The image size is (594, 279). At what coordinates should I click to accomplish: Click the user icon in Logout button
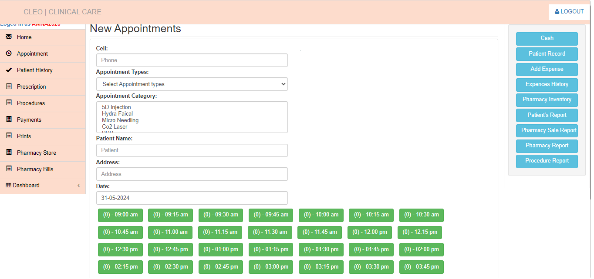coord(557,12)
